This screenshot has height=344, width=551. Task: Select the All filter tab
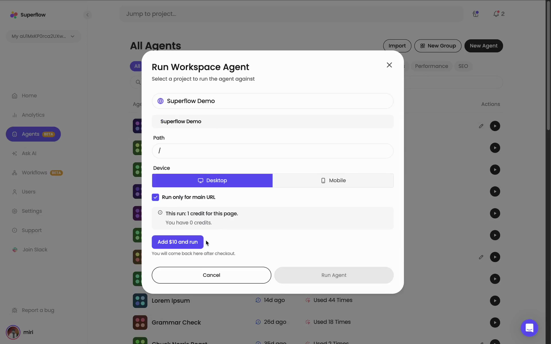pos(137,66)
